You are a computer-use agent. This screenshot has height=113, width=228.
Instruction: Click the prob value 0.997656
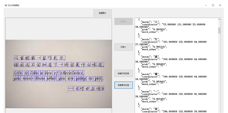159,30
